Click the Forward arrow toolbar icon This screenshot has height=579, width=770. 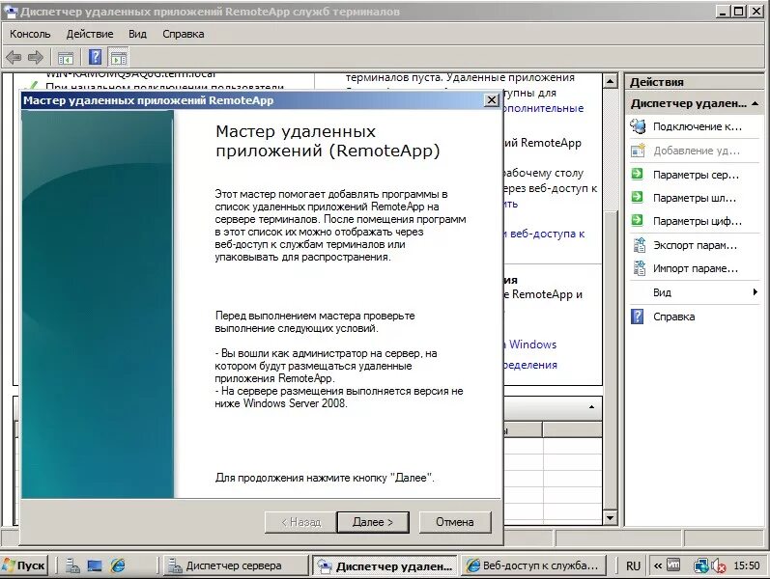coord(36,58)
